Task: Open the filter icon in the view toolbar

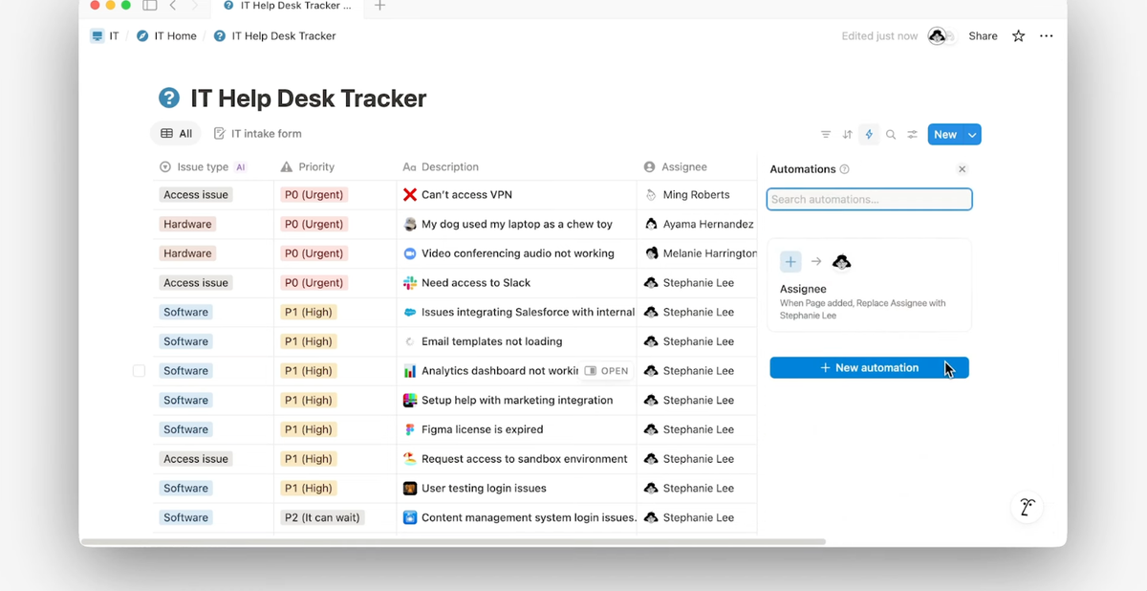Action: (x=825, y=134)
